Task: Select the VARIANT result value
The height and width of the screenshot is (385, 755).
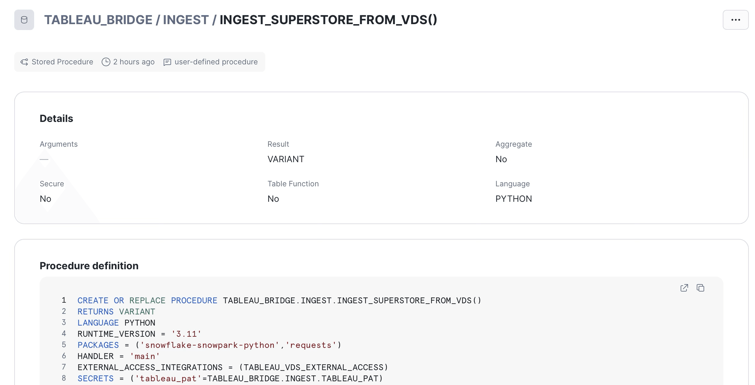Action: pos(285,159)
